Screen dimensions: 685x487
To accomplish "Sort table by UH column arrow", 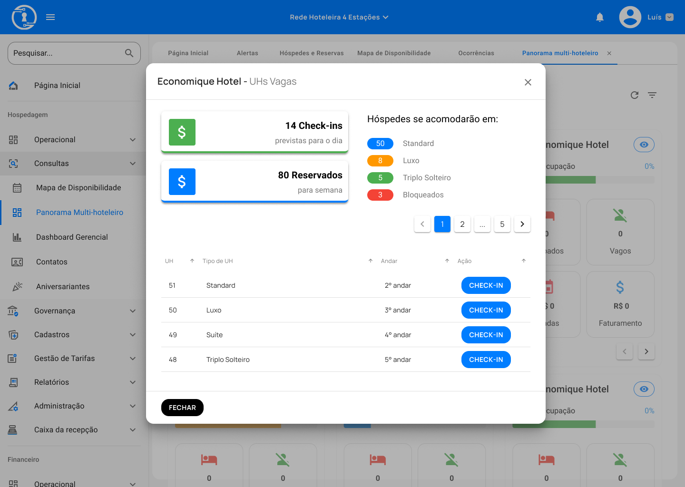I will [192, 261].
